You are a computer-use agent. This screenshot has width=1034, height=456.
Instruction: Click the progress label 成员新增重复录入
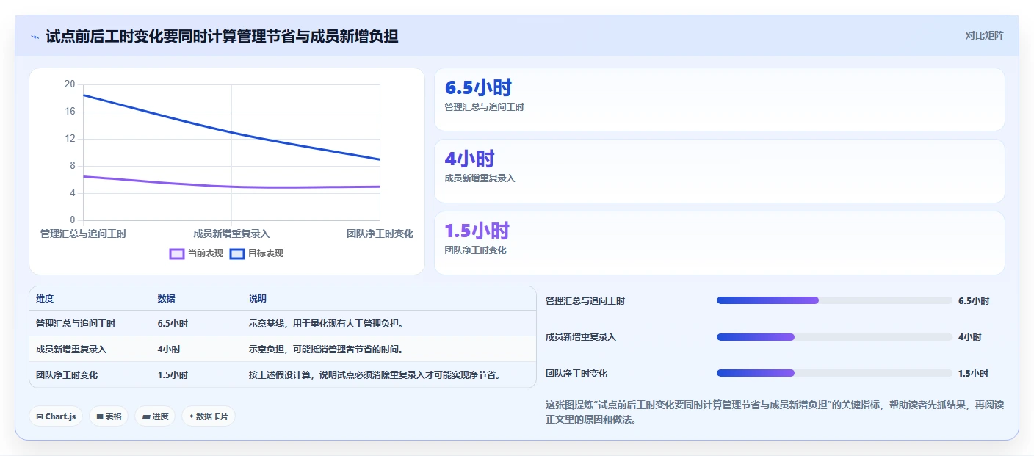coord(581,337)
